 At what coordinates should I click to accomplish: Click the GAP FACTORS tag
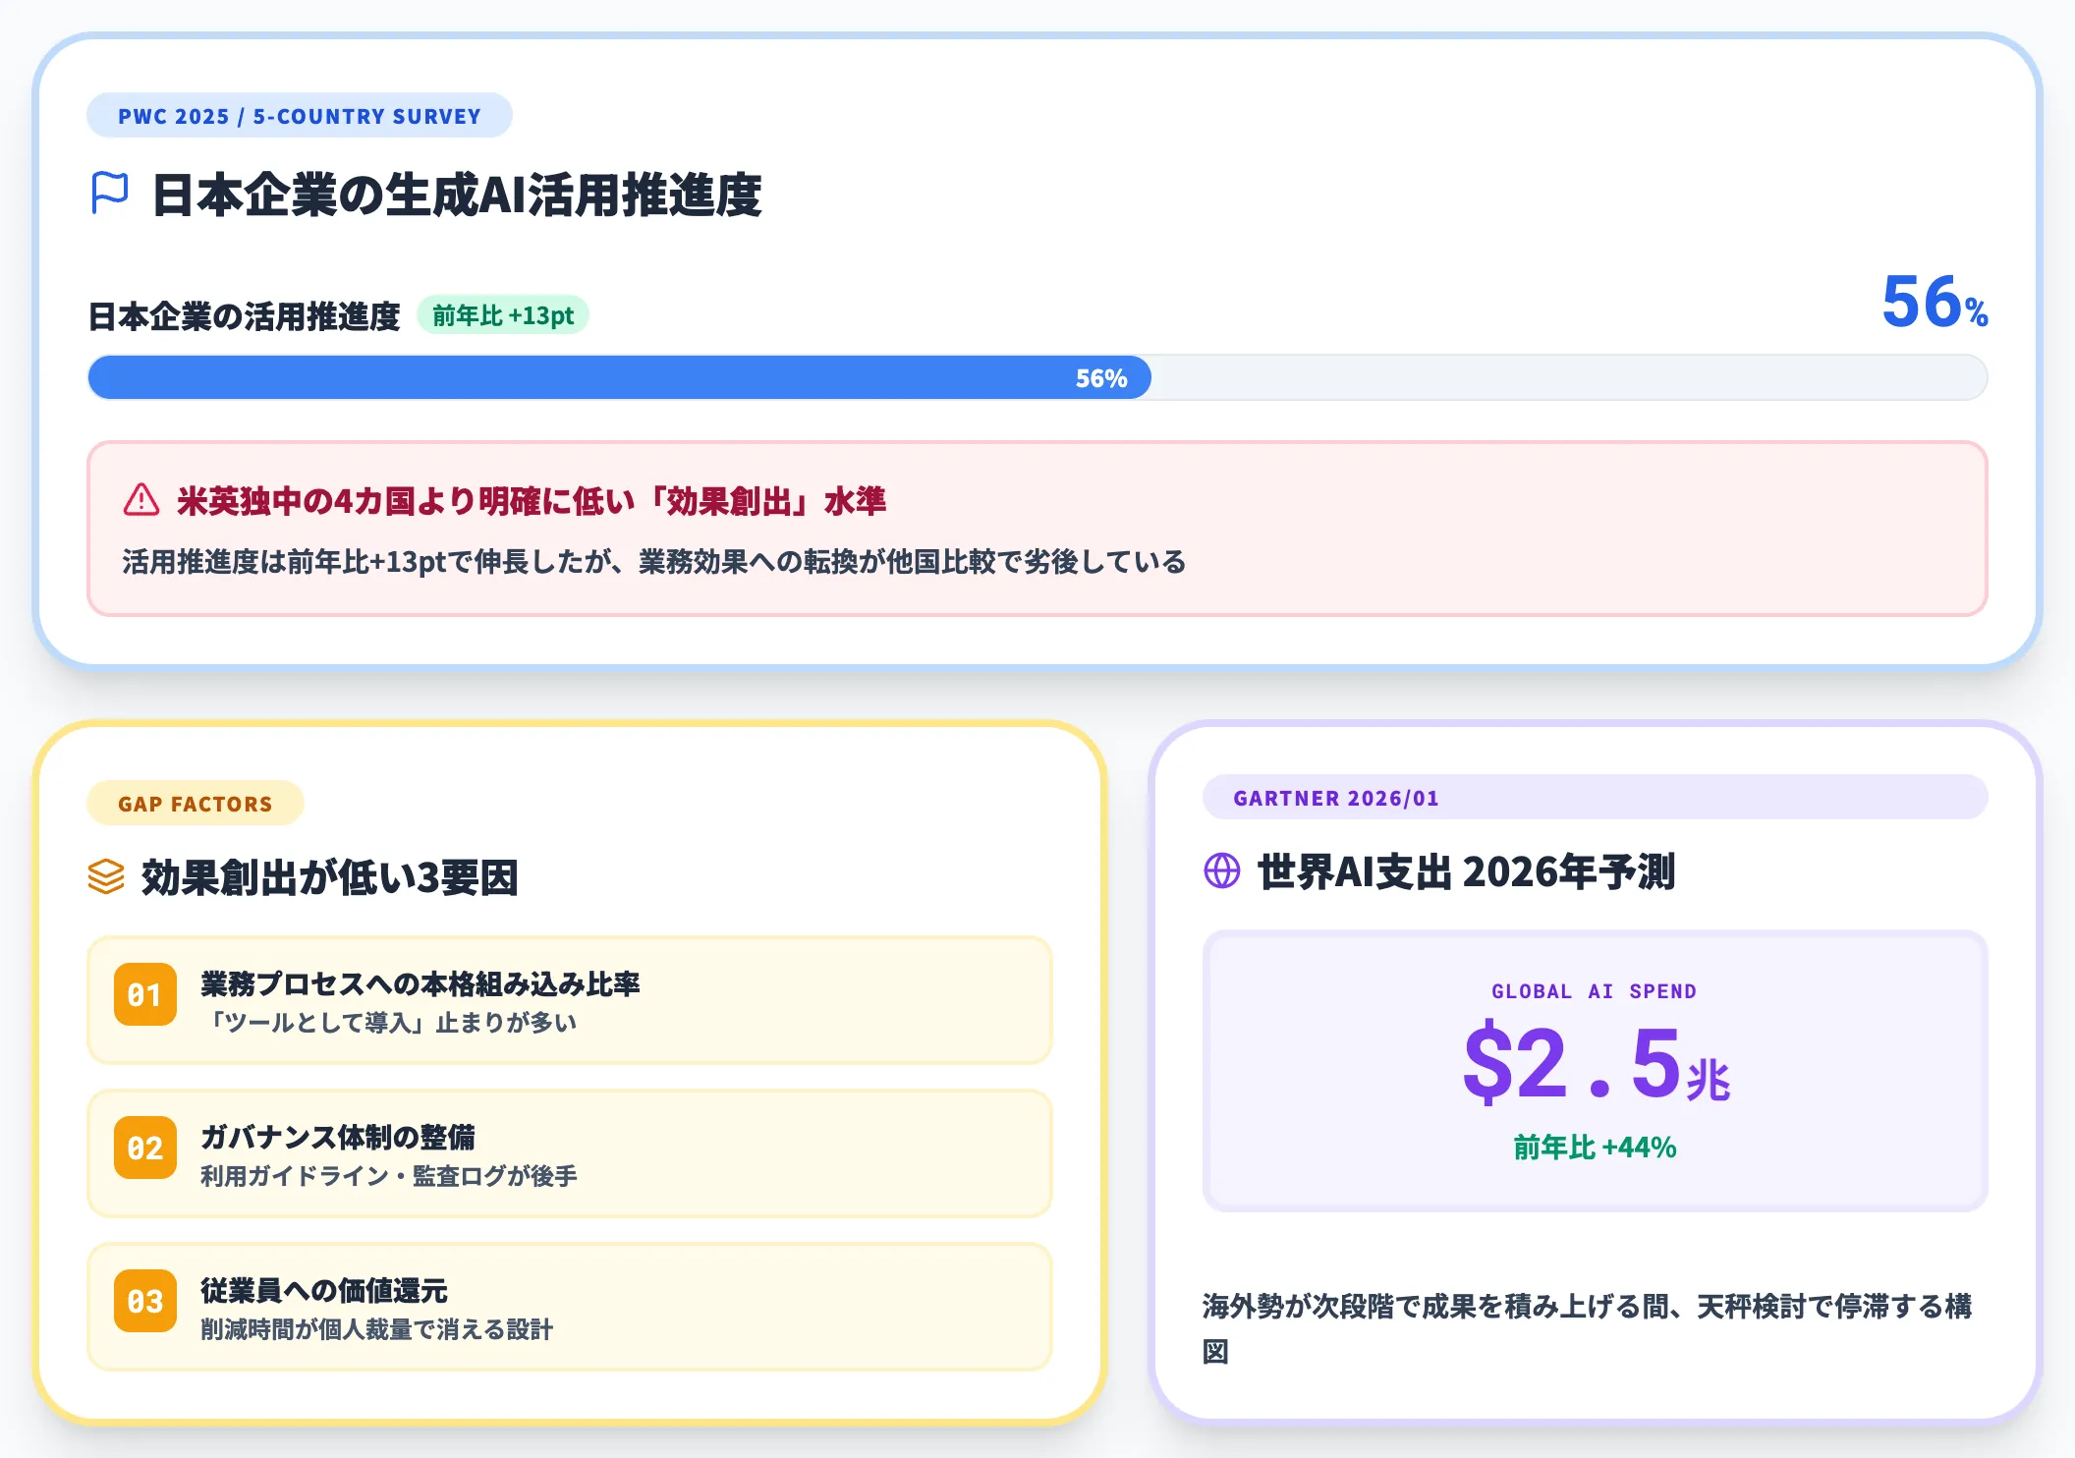[196, 804]
